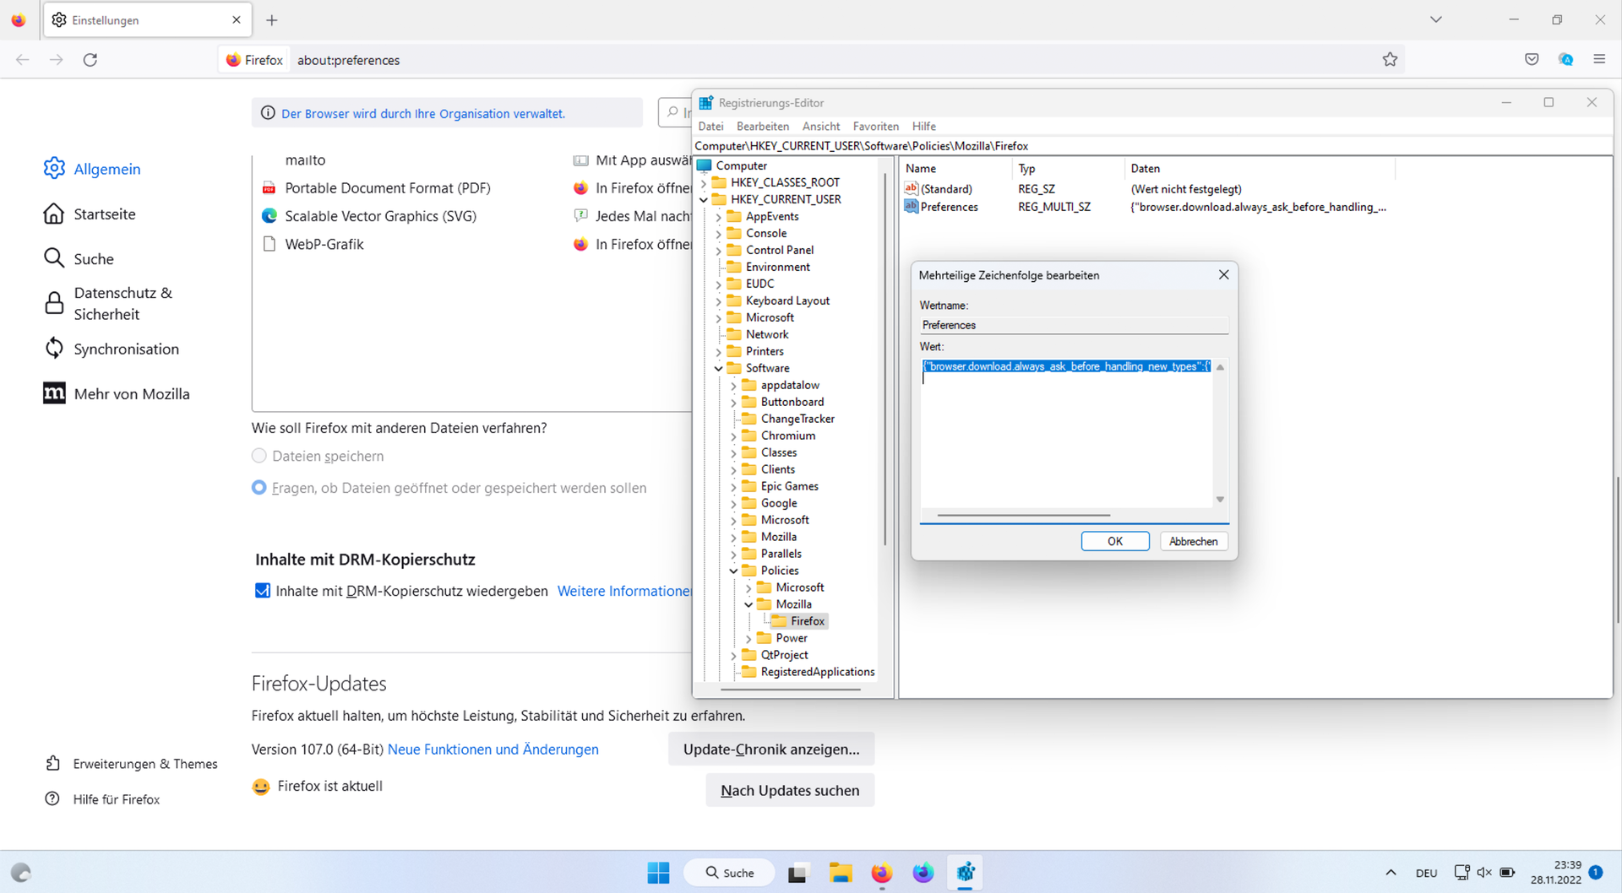Expand the Chromium registry key
The image size is (1622, 893).
coord(733,436)
